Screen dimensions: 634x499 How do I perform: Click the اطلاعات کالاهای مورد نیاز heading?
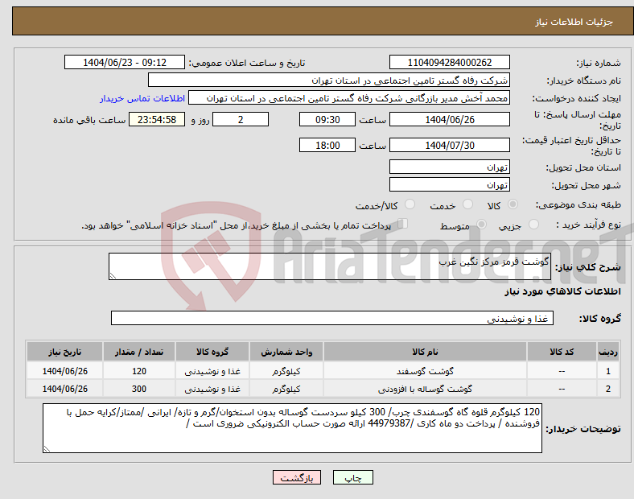(x=562, y=291)
